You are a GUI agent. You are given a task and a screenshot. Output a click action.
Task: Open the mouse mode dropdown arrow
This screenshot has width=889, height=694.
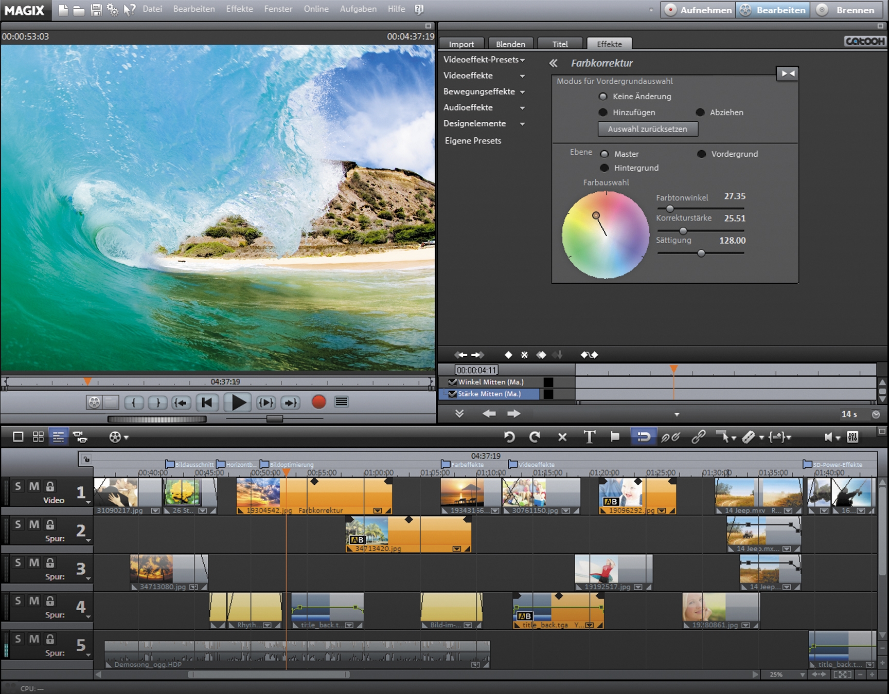[x=735, y=437]
